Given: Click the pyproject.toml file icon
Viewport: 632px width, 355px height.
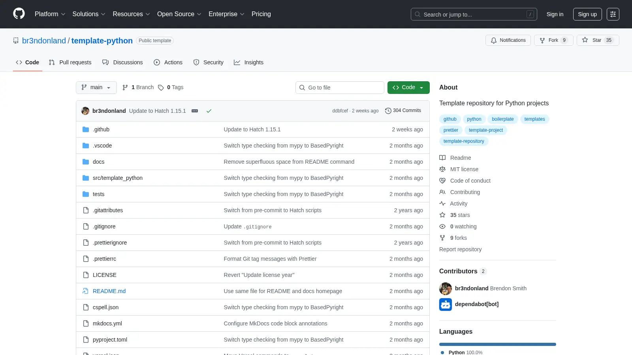Looking at the screenshot, I should coord(86,340).
